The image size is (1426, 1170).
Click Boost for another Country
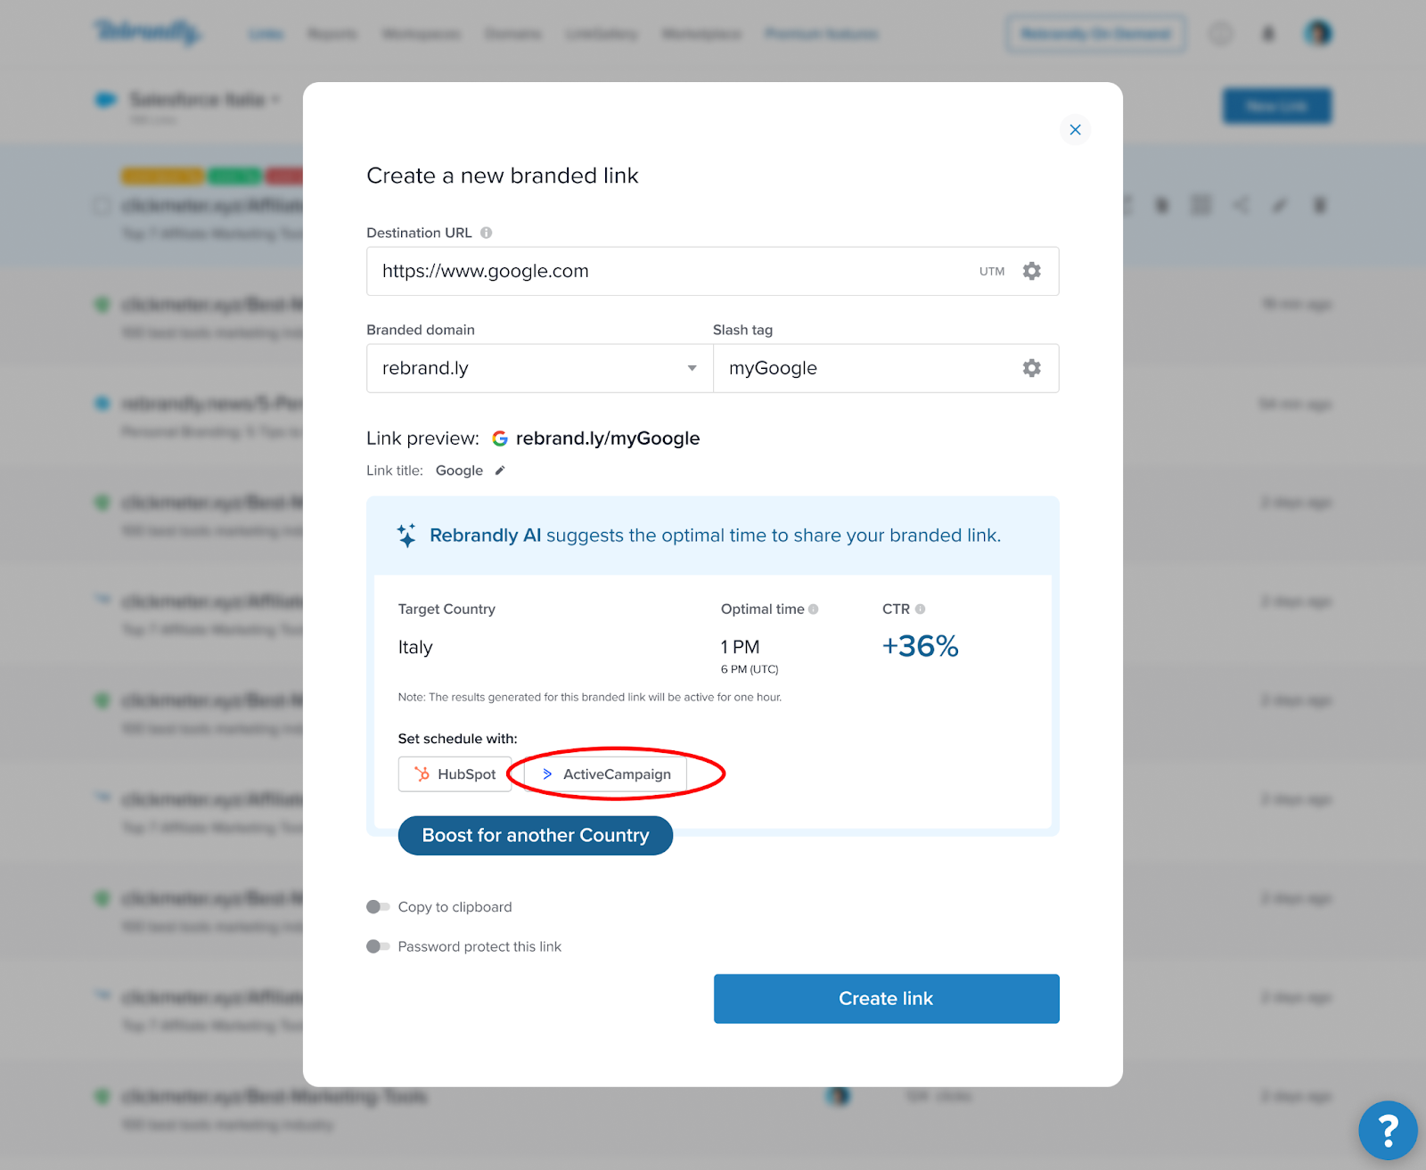click(x=535, y=836)
